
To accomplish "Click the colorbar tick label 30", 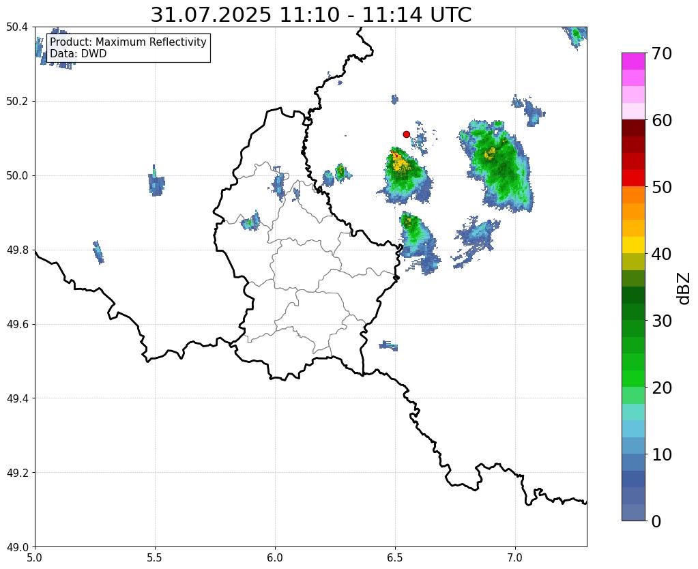I will (x=662, y=321).
